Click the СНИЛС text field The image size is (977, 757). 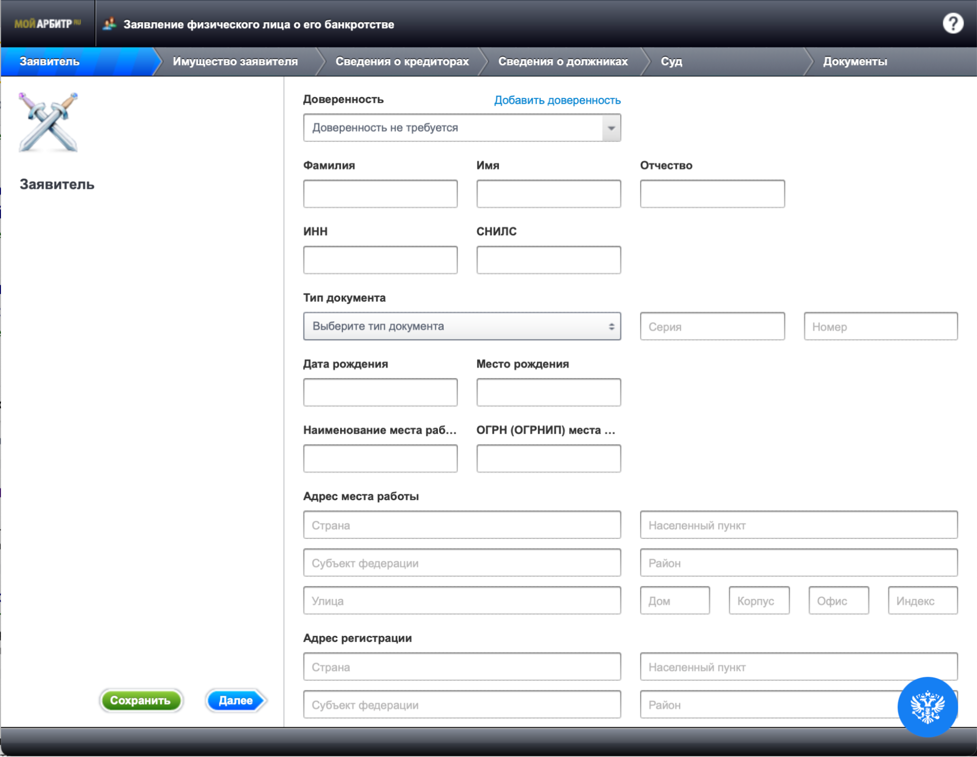[x=548, y=260]
